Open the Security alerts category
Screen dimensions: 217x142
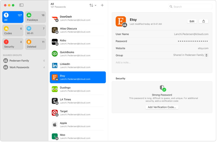pos(13,44)
